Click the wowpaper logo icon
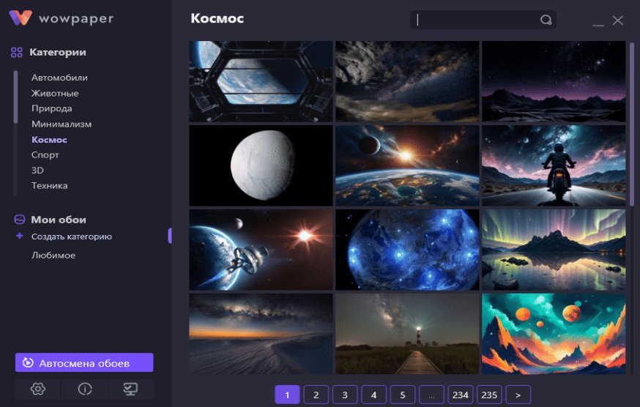This screenshot has height=407, width=640. click(x=21, y=18)
